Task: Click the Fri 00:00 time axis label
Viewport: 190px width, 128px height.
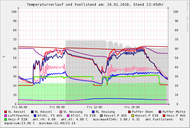Action: pos(20,107)
